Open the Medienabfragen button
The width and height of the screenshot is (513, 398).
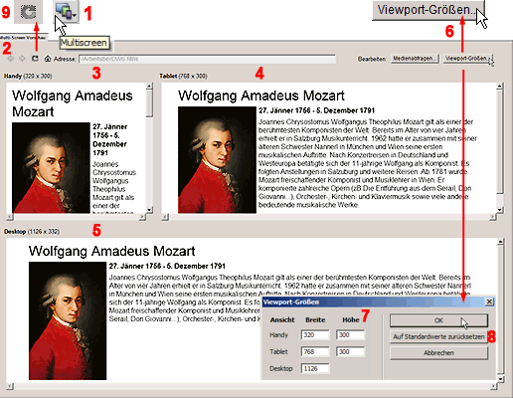pyautogui.click(x=416, y=59)
